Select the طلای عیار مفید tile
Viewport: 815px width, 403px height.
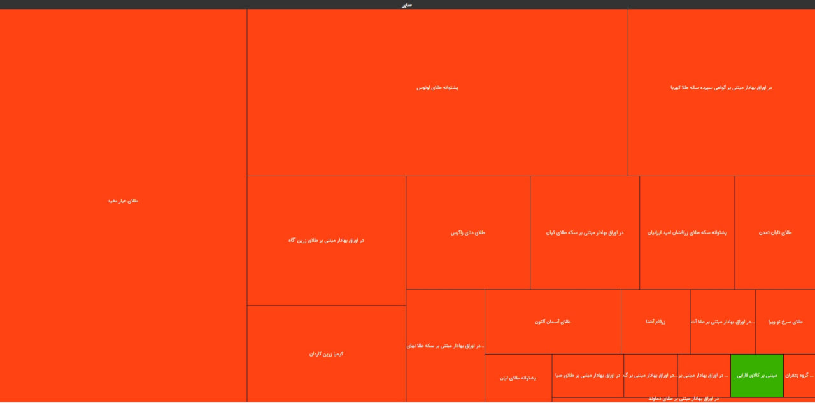[123, 201]
